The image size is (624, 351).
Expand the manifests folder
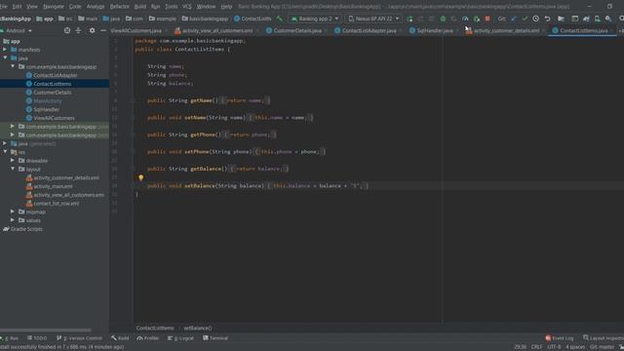(5, 50)
